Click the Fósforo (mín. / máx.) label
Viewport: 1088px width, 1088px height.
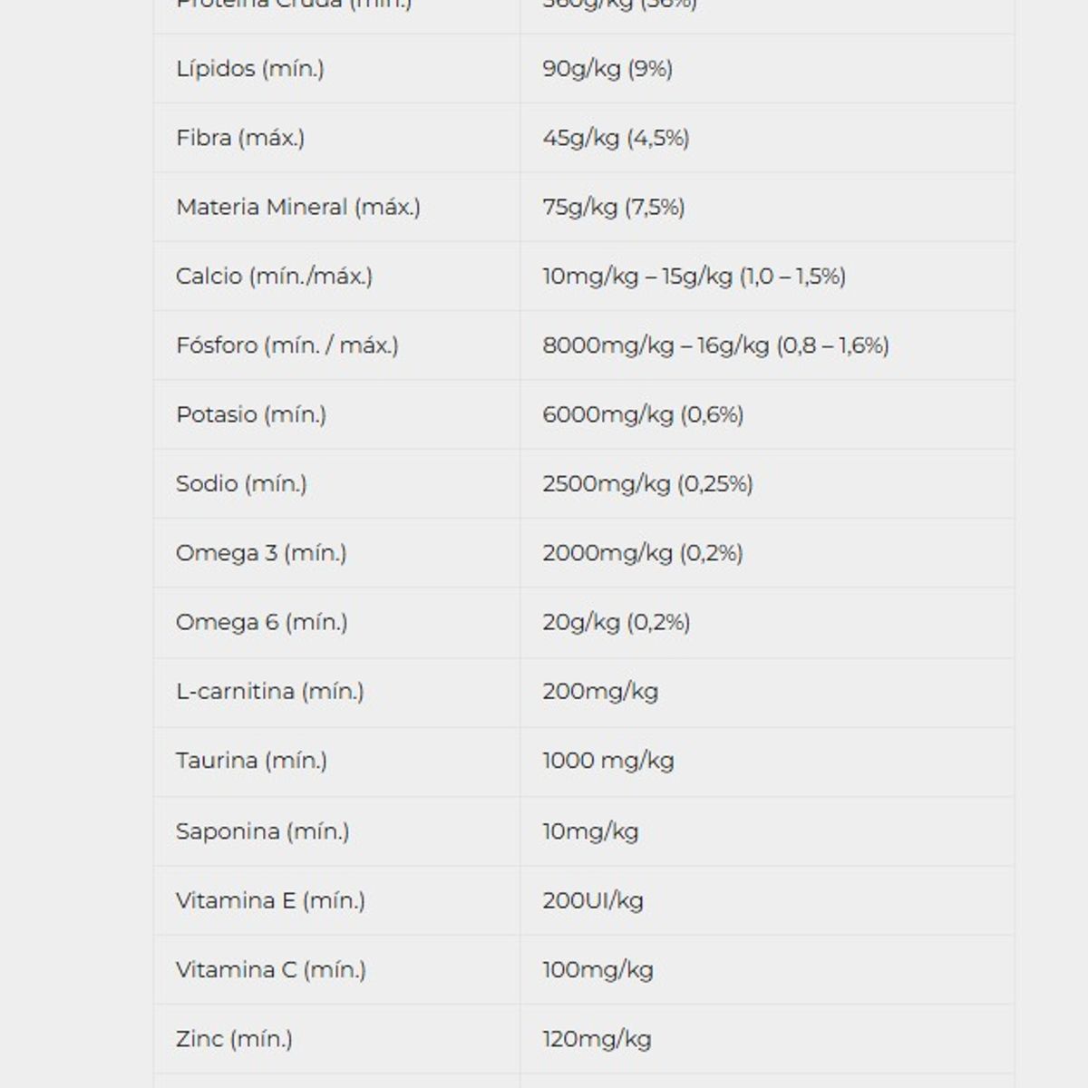click(287, 345)
